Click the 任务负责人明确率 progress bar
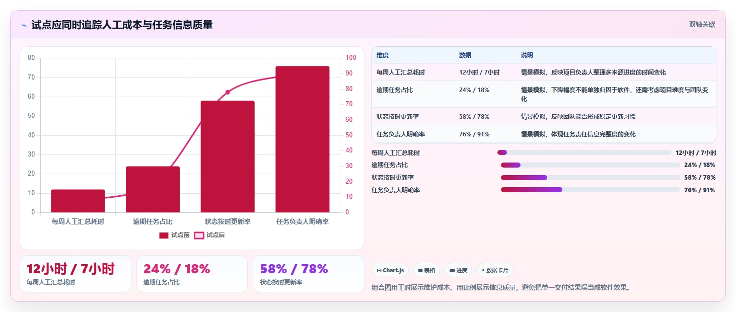 (591, 190)
